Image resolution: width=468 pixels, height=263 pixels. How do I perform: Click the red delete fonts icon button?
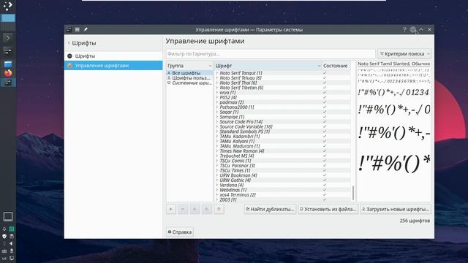(219, 209)
